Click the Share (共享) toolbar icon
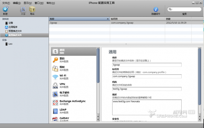 pyautogui.click(x=23, y=10)
